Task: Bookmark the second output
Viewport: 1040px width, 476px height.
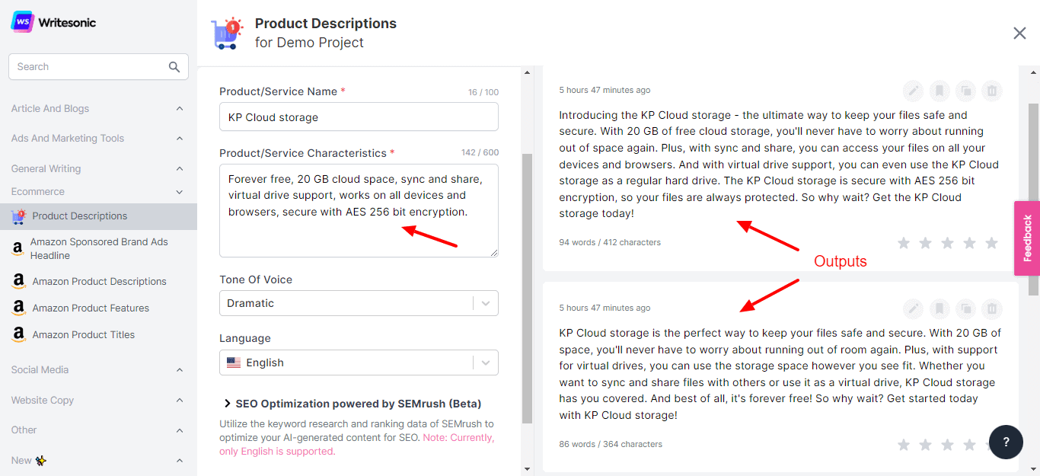Action: (x=940, y=308)
